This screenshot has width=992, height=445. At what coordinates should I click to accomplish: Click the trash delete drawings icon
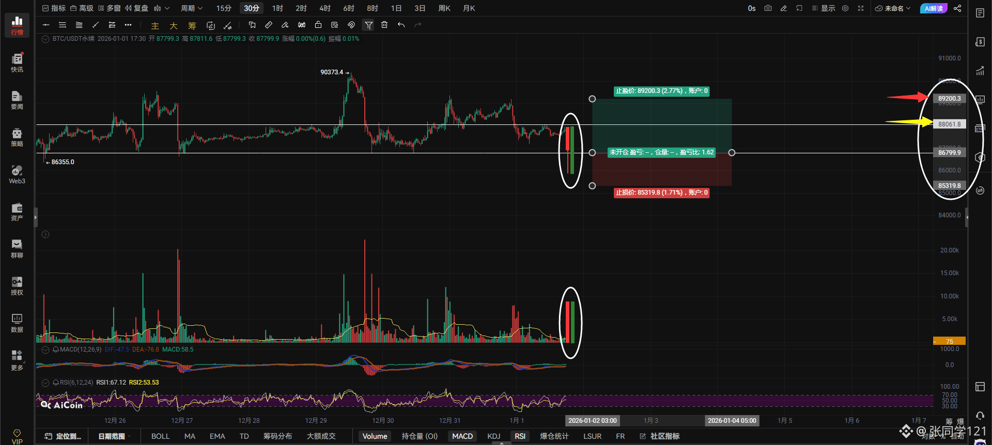[384, 25]
